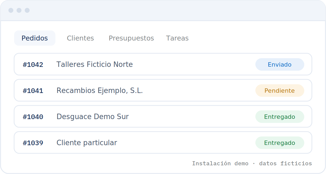This screenshot has height=174, width=326.
Task: Click order number #1041
Action: 33,91
